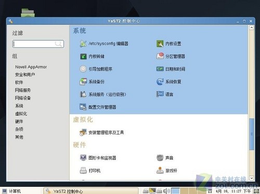Open 安装管理程序及工具 icon
This screenshot has height=194, width=260.
click(83, 132)
